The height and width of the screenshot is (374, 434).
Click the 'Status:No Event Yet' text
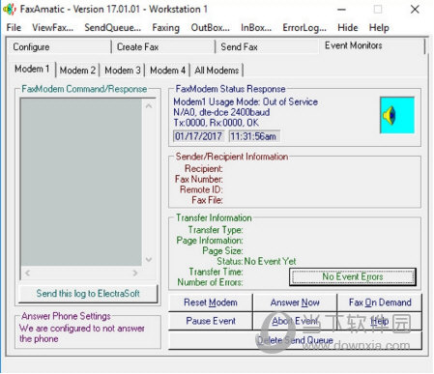256,261
